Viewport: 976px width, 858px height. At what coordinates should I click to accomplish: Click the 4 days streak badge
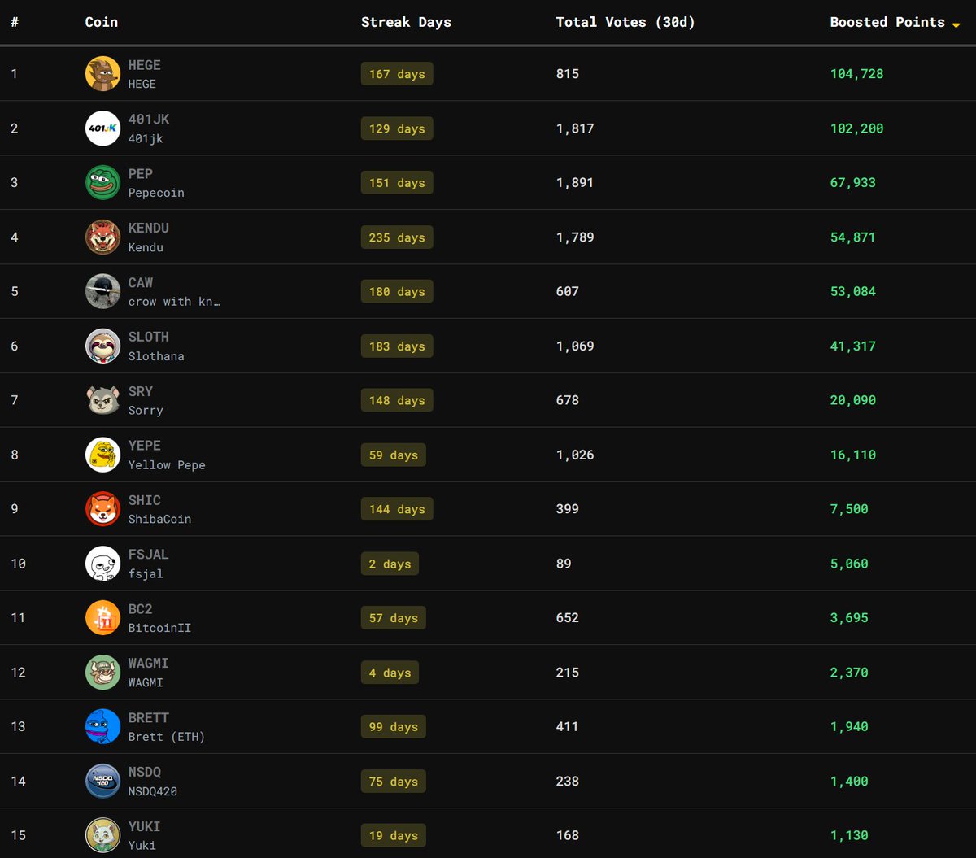pos(390,673)
